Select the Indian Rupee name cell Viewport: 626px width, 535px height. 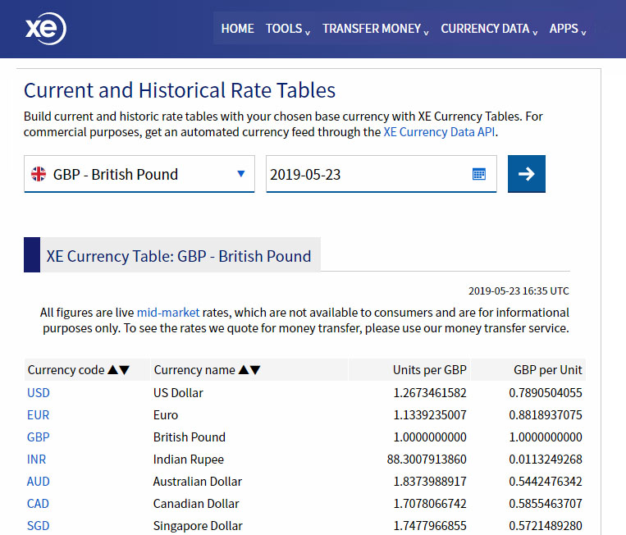(189, 460)
